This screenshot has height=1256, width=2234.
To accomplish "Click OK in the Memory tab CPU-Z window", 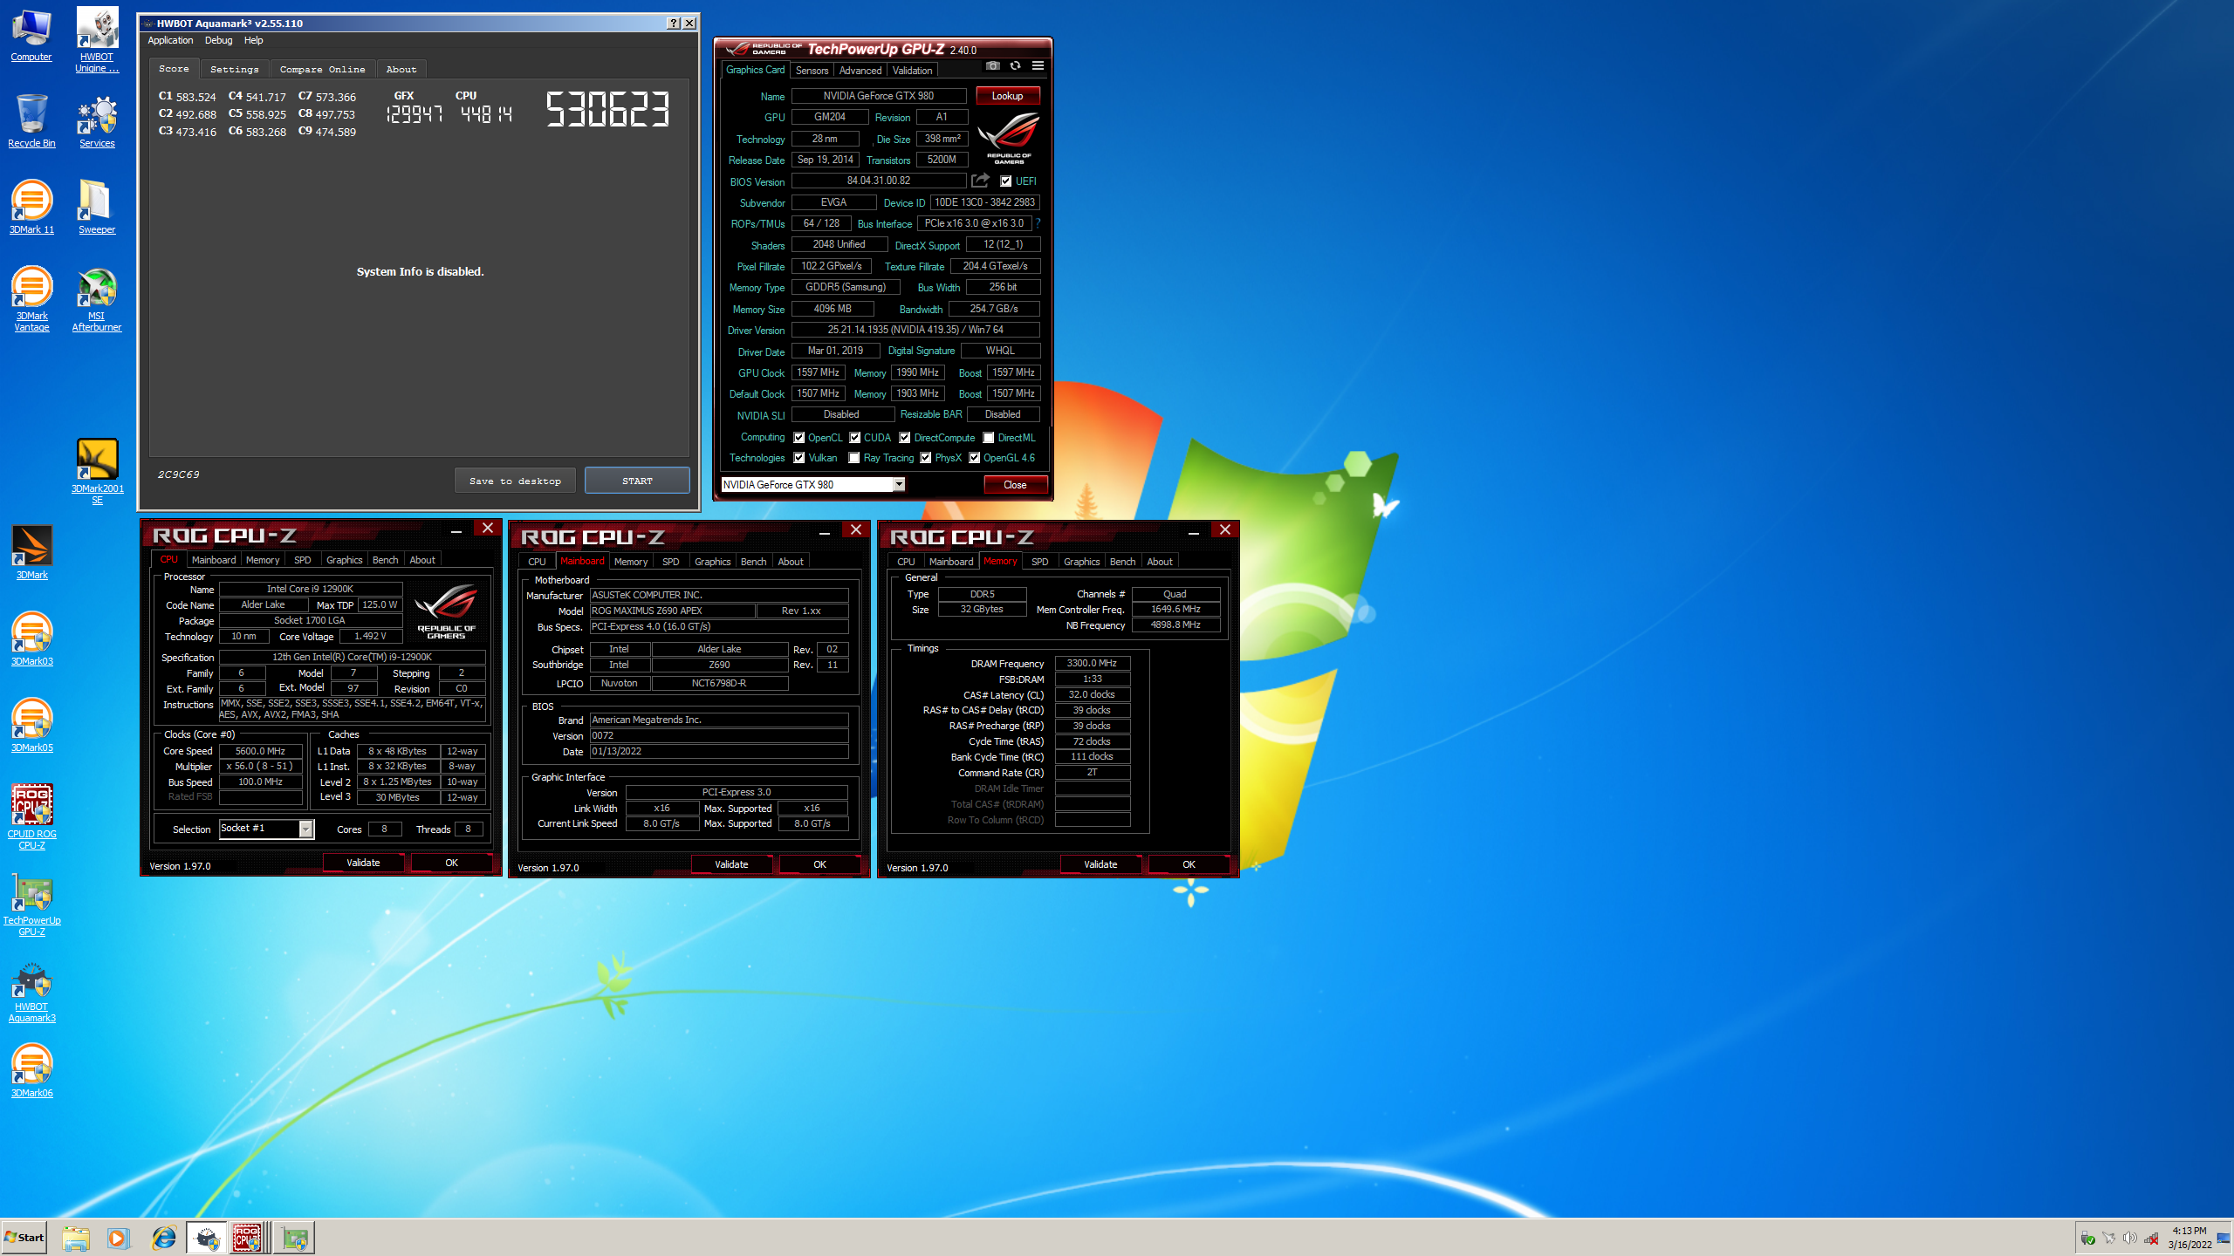I will point(1189,864).
